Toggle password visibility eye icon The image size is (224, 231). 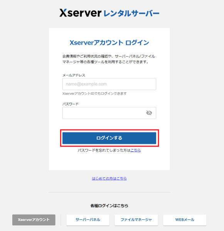click(149, 113)
